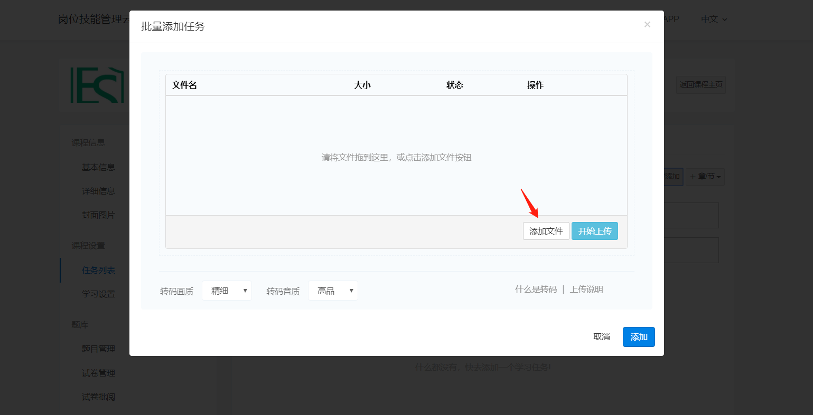Open the 转码画质 dropdown showing 精细

tap(227, 291)
